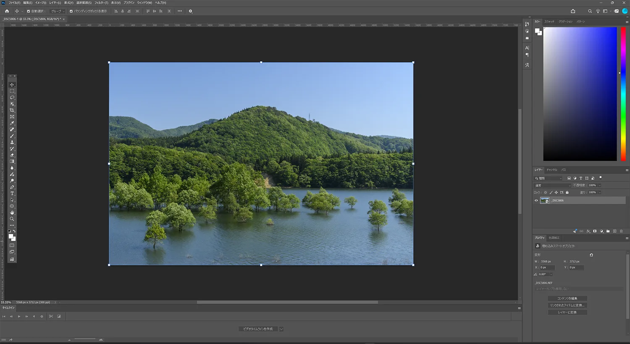Toggle Quick Mask mode icon

tap(12, 245)
